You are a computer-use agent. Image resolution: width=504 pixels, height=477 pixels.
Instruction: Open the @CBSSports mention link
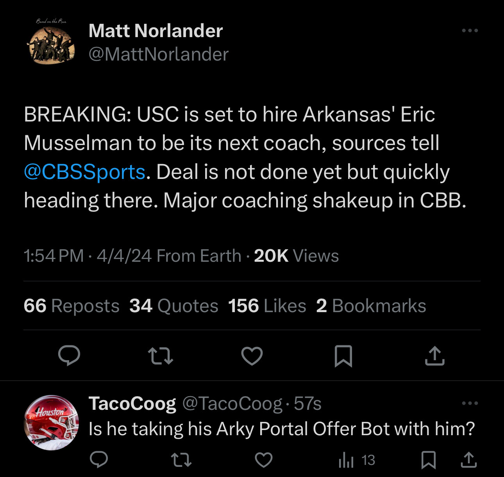tap(85, 172)
